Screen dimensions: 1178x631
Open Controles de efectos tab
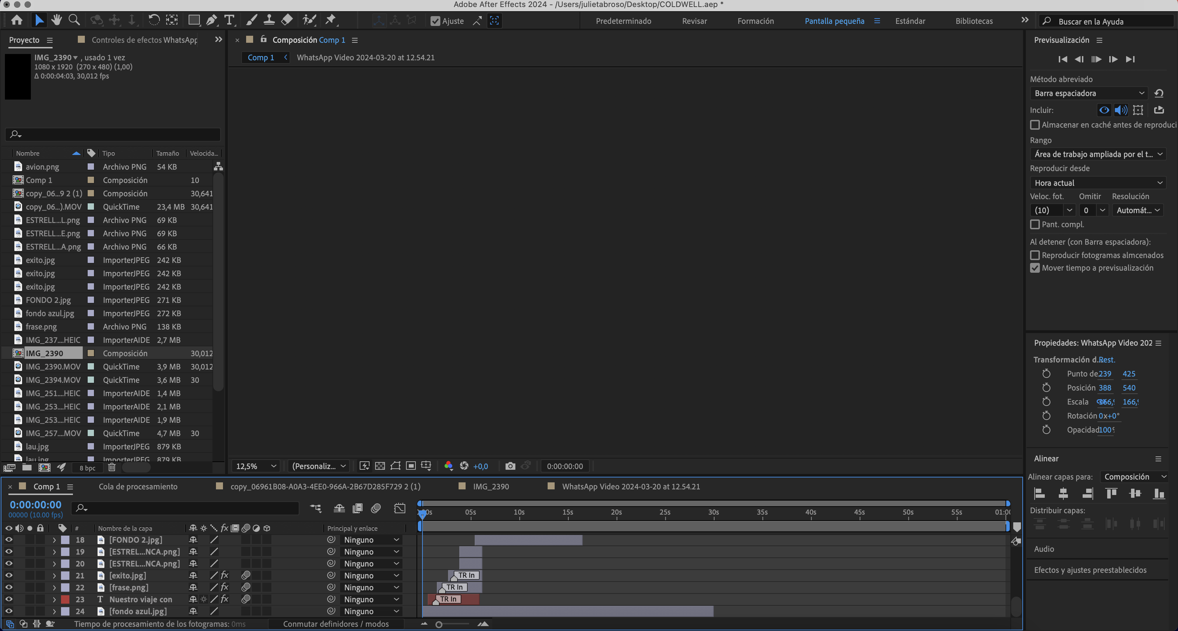144,40
